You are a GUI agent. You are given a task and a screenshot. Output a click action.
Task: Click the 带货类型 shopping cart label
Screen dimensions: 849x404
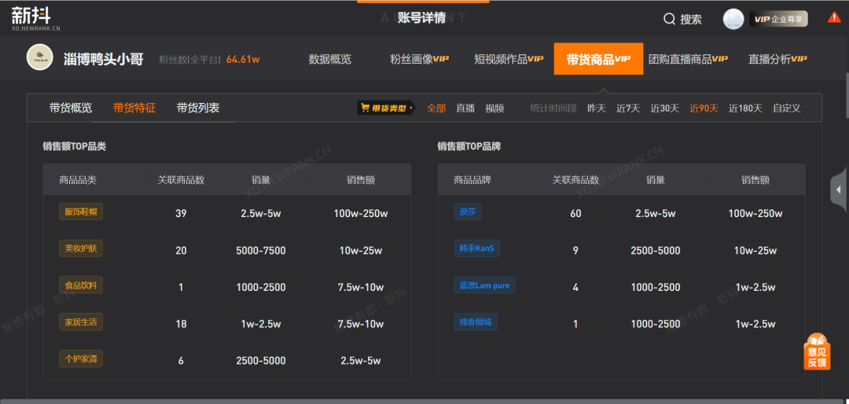(x=385, y=108)
